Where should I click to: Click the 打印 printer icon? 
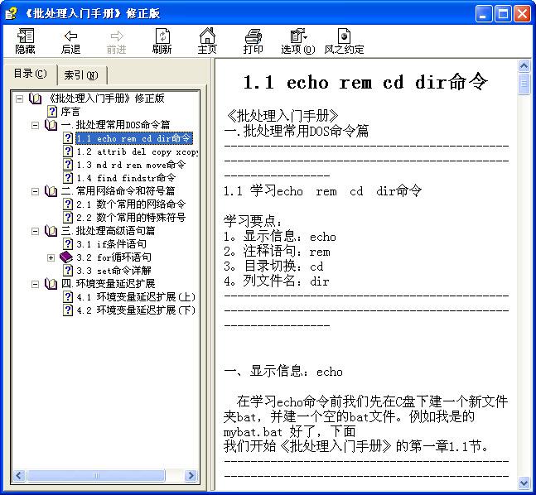253,36
